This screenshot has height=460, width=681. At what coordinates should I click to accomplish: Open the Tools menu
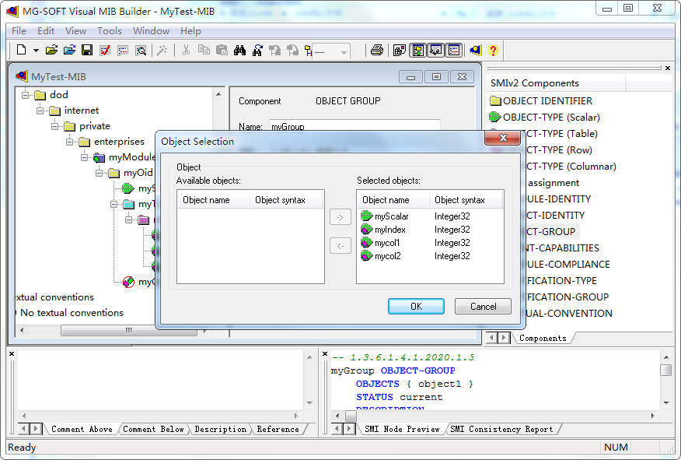109,31
